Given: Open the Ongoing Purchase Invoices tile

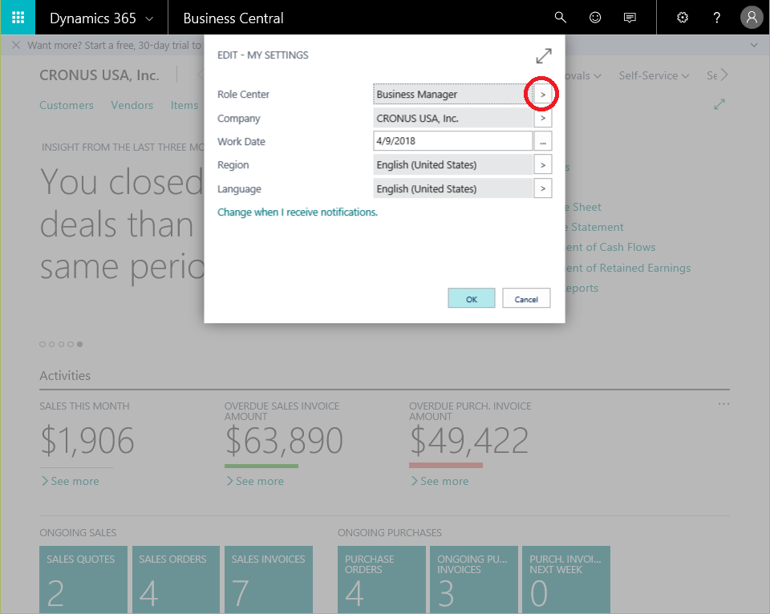Looking at the screenshot, I should (x=474, y=580).
